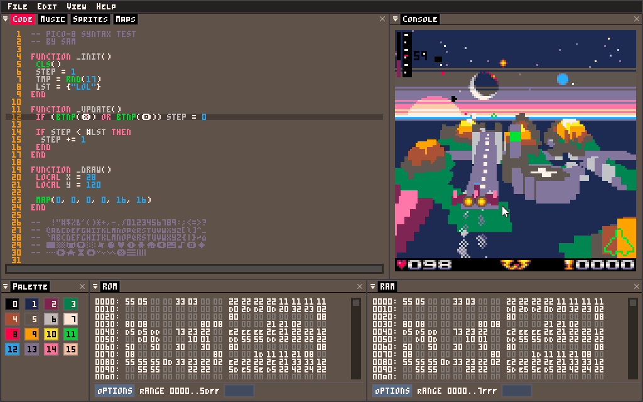
Task: Open the Edit menu
Action: click(46, 6)
